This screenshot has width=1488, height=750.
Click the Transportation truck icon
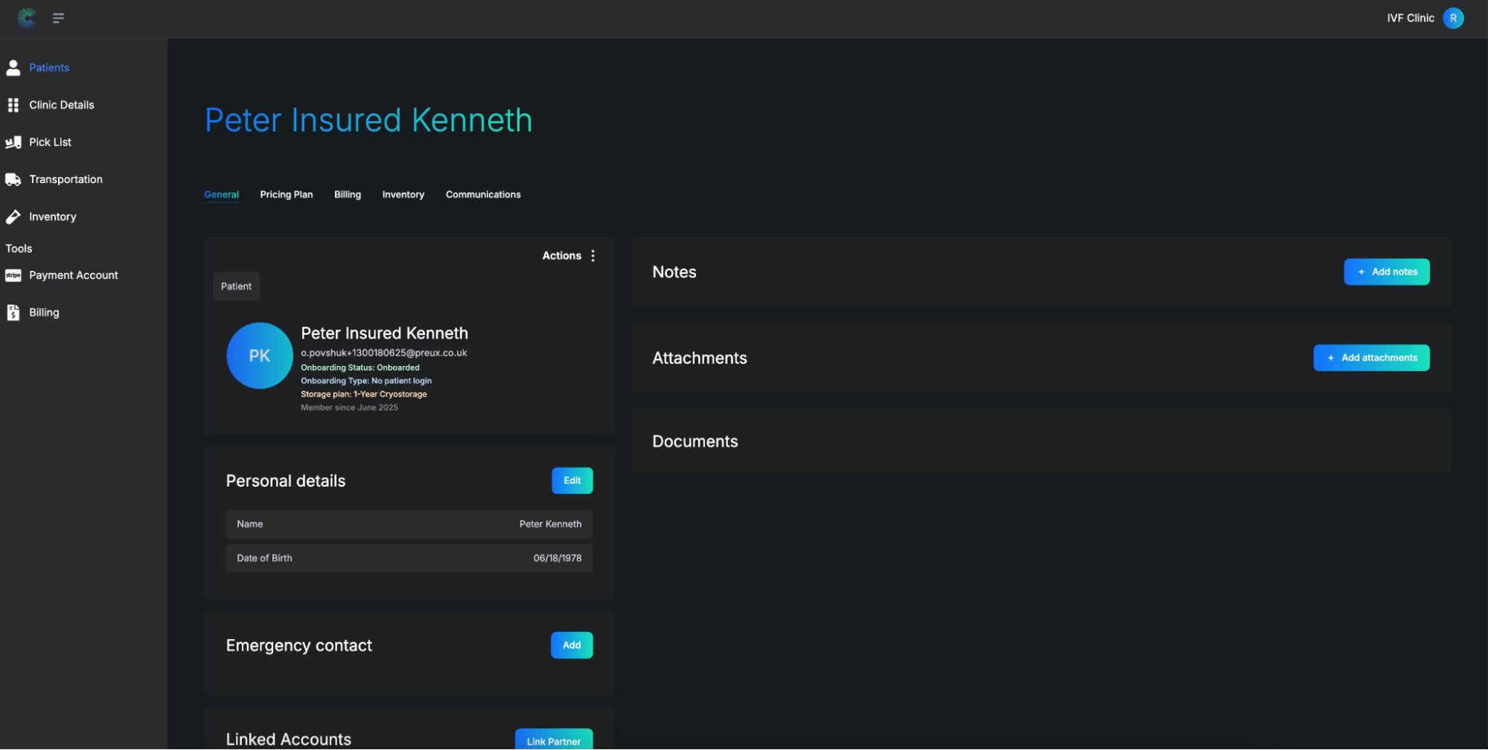tap(13, 179)
